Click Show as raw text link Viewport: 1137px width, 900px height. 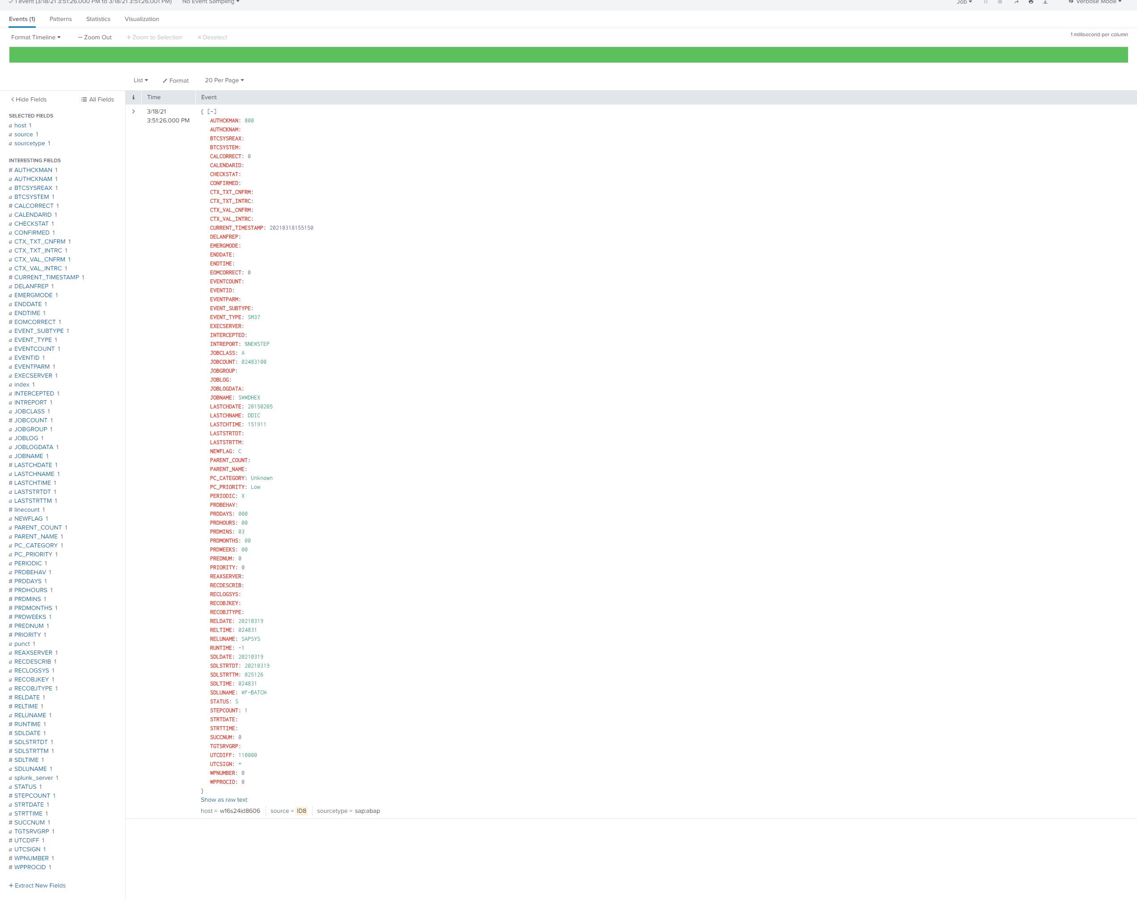tap(224, 799)
